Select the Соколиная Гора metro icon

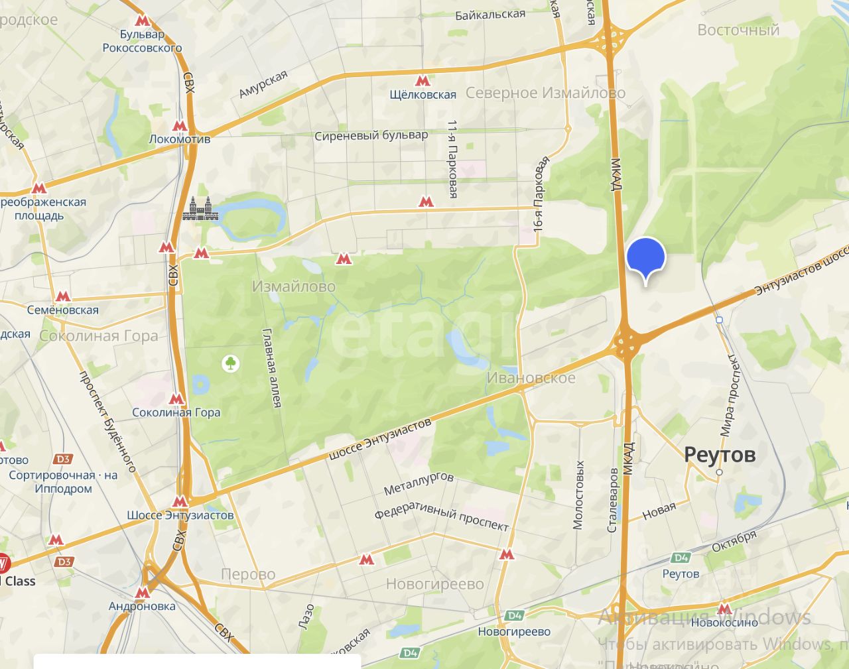[x=176, y=398]
